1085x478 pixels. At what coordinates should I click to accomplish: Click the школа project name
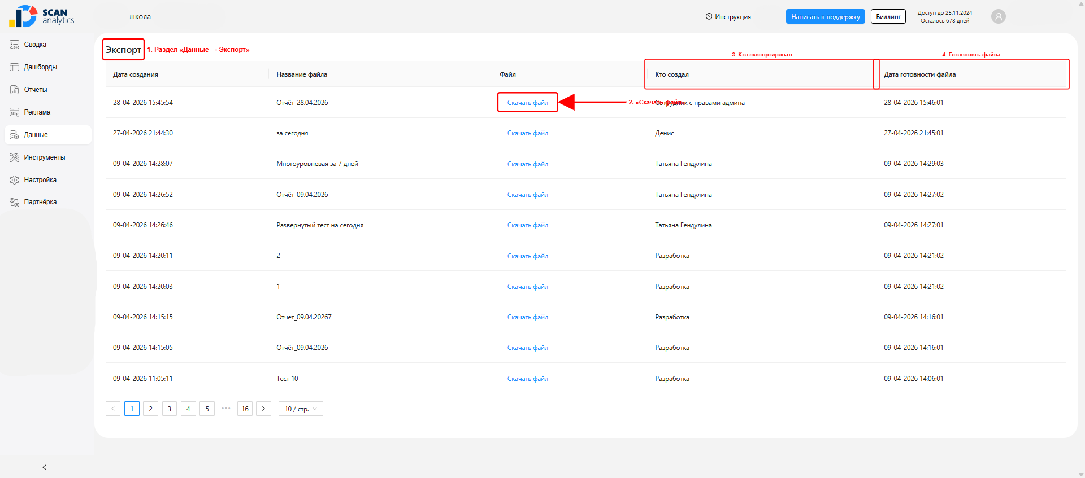coord(140,17)
